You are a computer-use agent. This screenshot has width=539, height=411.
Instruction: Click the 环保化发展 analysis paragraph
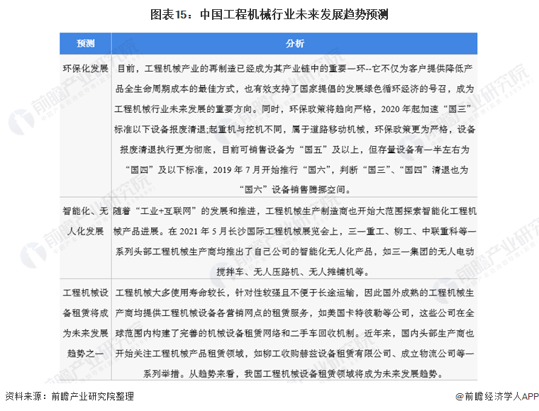pos(294,129)
